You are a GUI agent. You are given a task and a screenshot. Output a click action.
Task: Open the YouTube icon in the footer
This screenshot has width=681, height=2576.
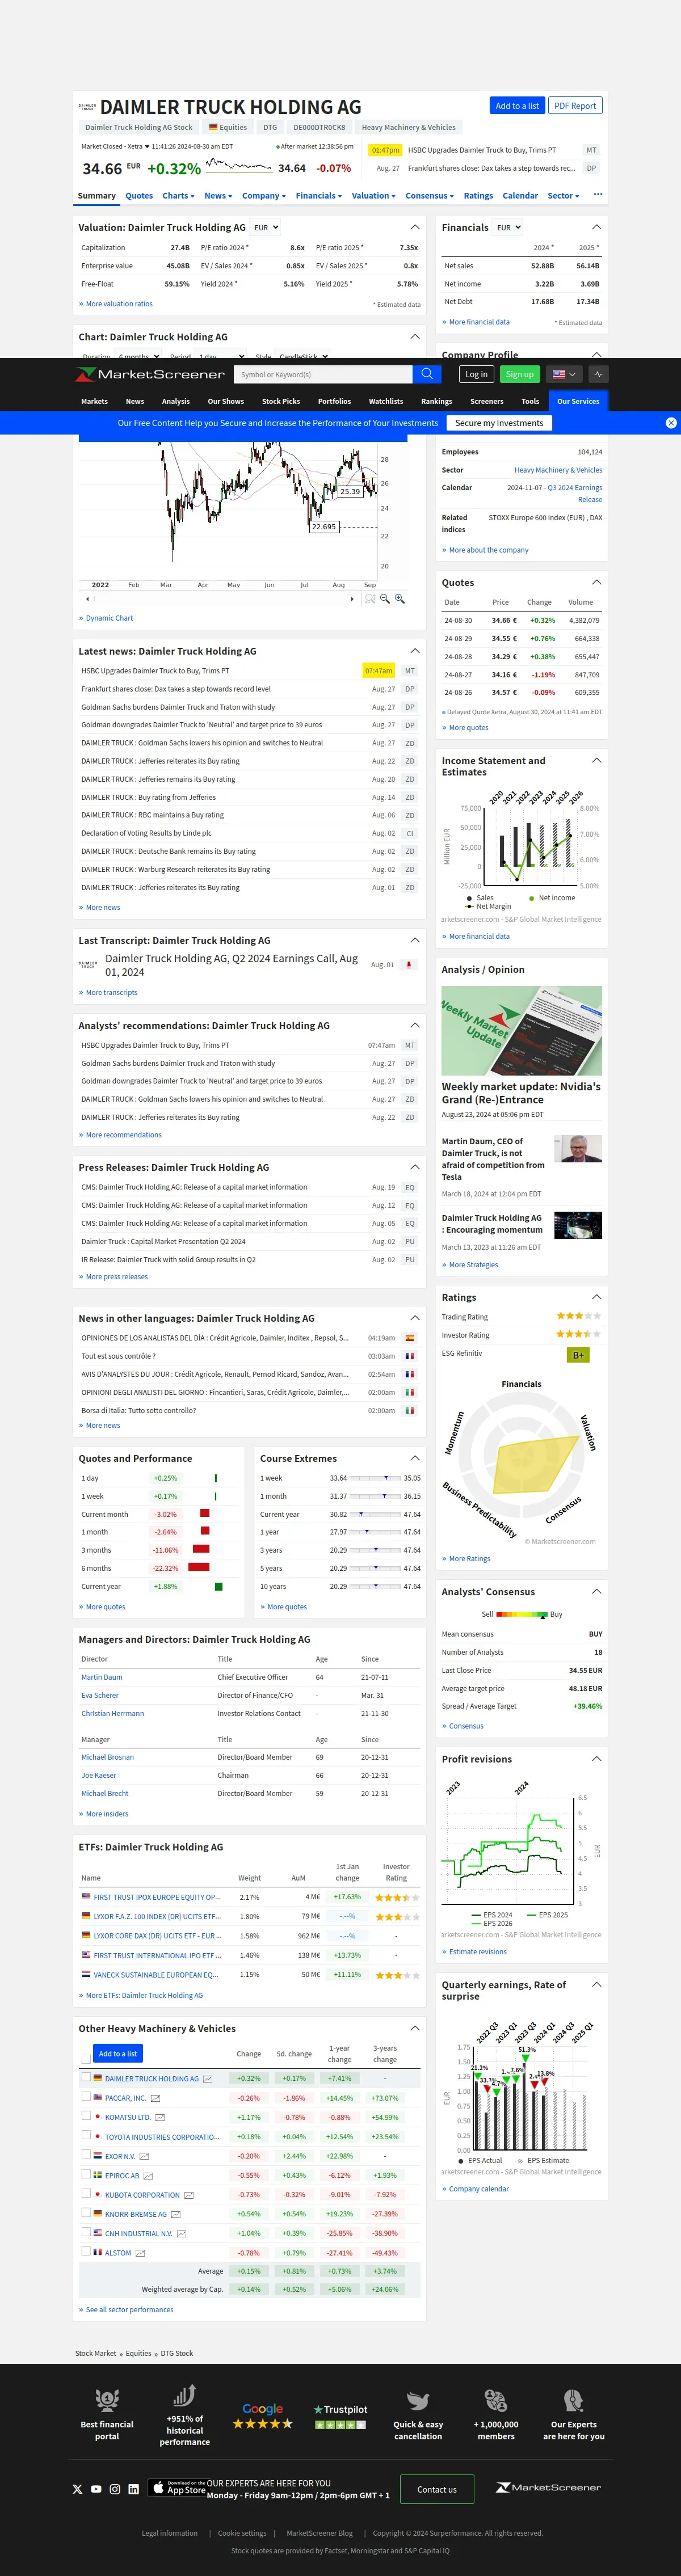tap(96, 2489)
